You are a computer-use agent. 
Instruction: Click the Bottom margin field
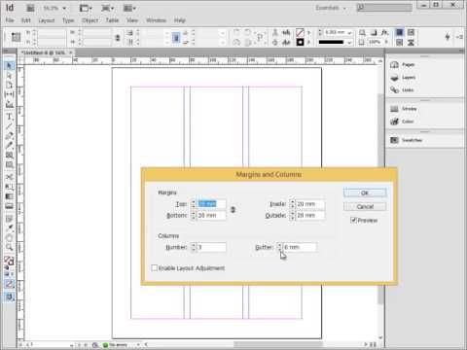pyautogui.click(x=211, y=215)
